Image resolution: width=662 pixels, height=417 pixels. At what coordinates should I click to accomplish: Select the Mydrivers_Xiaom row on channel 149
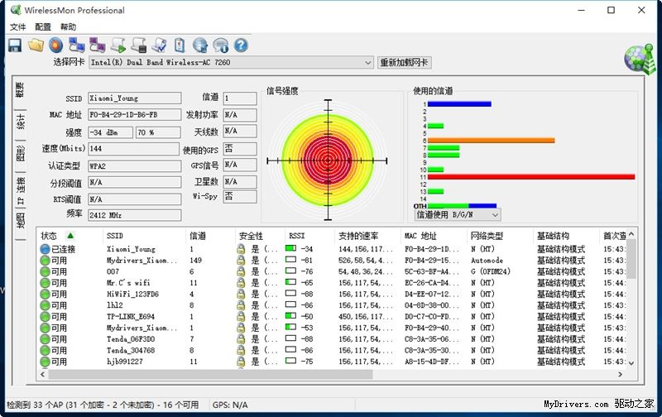coord(332,261)
